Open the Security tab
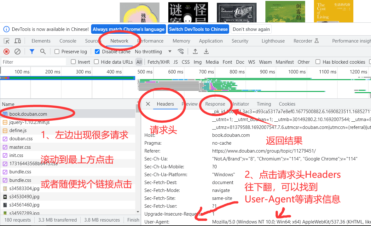This screenshot has height=226, width=371. click(x=240, y=41)
